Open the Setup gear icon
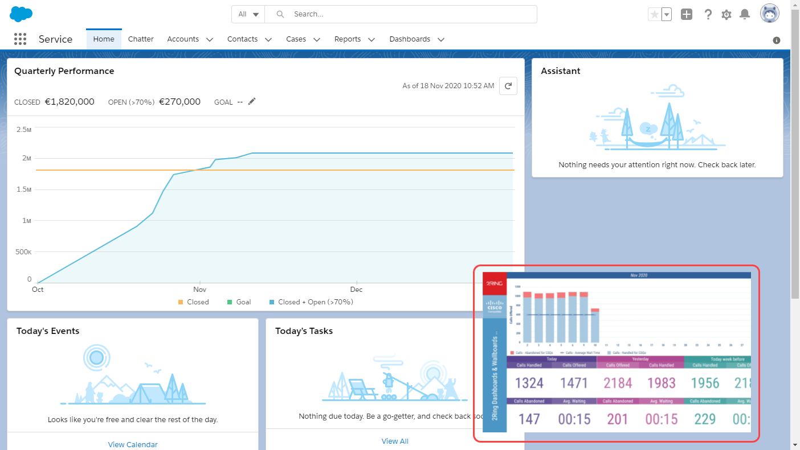Screen dimensions: 800x450 point(726,15)
